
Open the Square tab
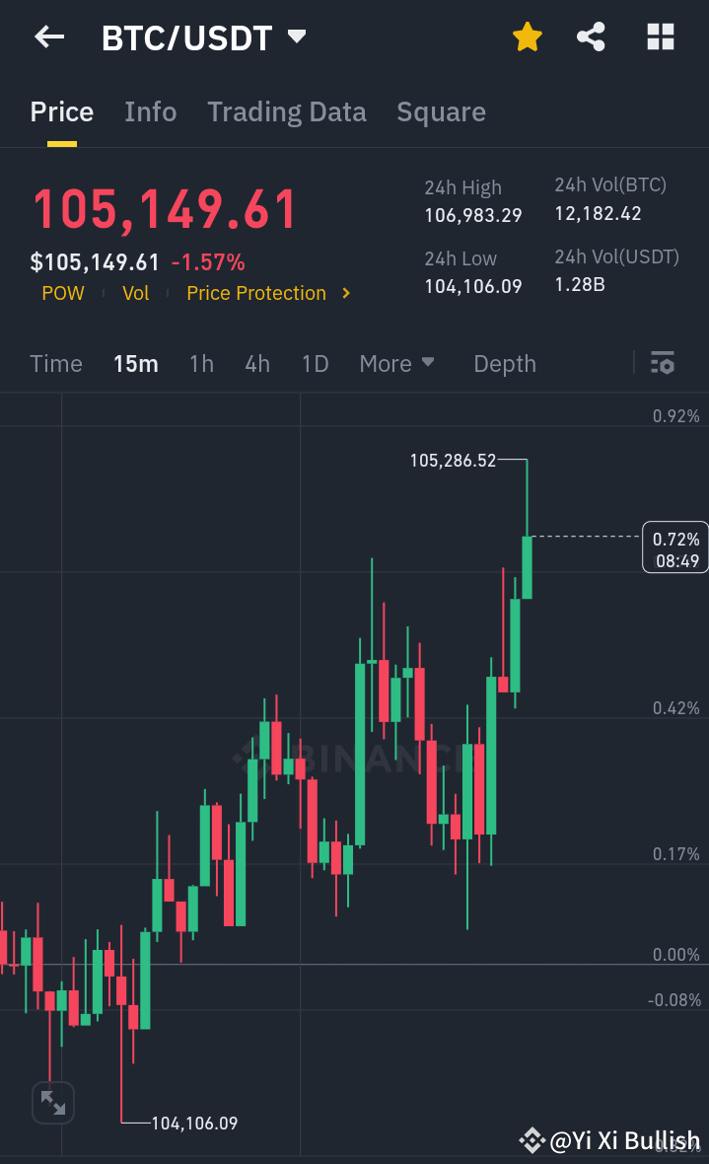[441, 111]
